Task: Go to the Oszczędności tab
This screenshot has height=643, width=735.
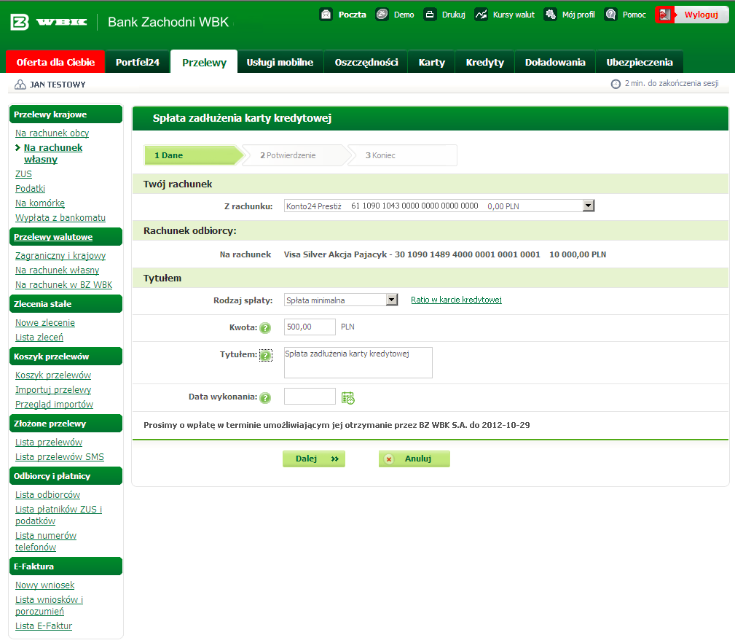Action: [366, 62]
